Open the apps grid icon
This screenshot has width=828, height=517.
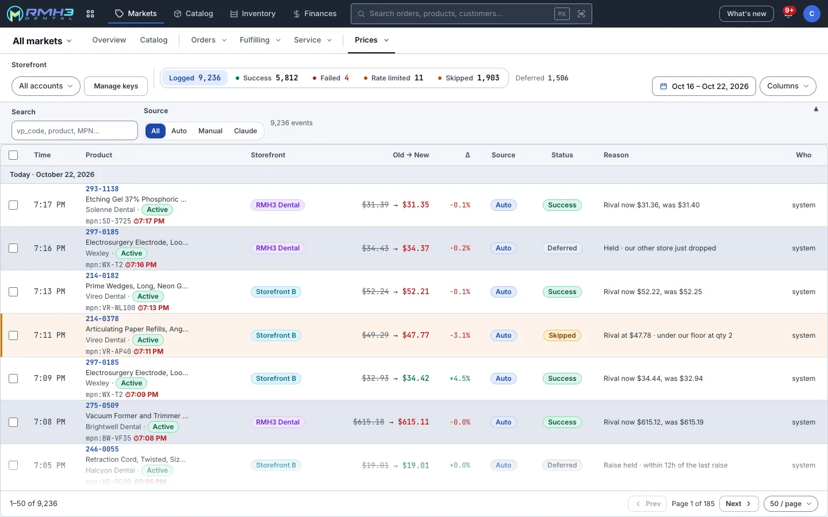[x=90, y=14]
